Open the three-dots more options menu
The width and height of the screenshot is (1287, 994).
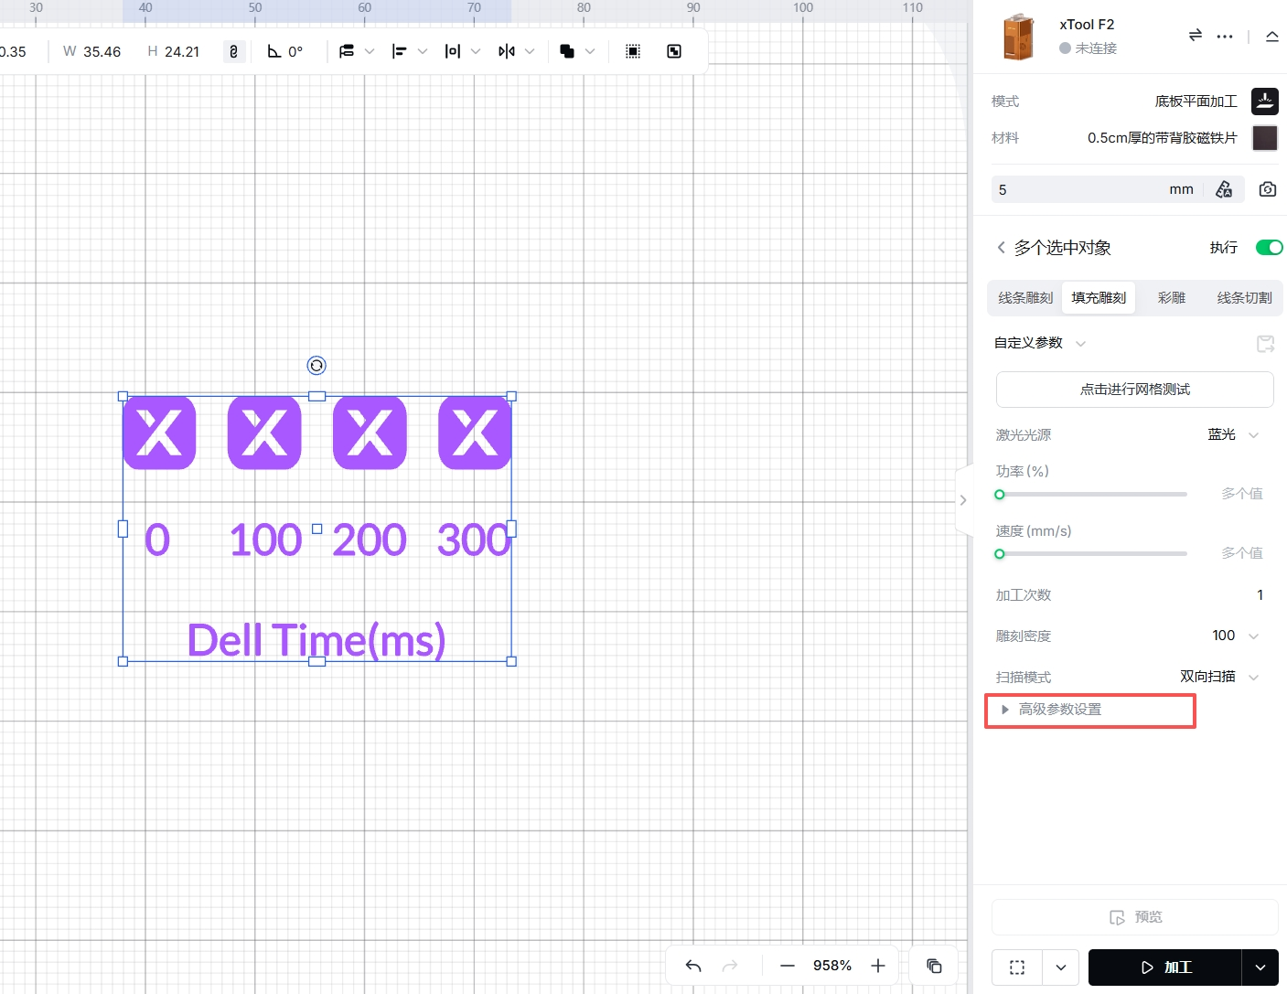(x=1225, y=37)
